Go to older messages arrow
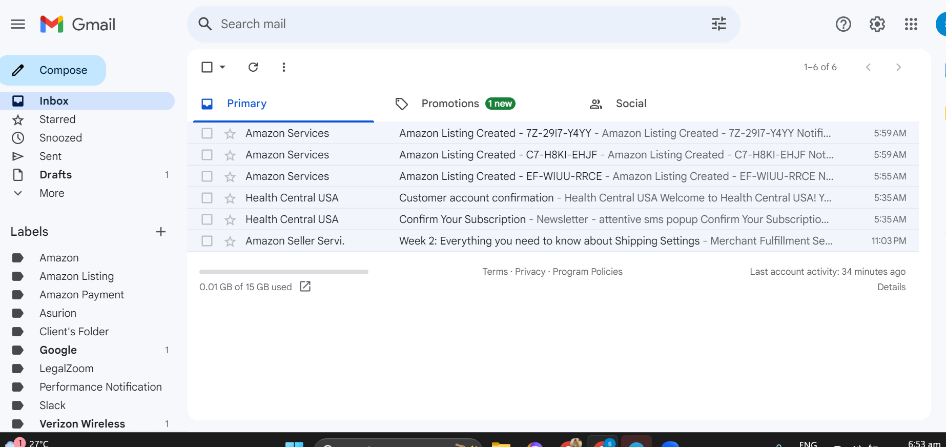 pyautogui.click(x=898, y=67)
